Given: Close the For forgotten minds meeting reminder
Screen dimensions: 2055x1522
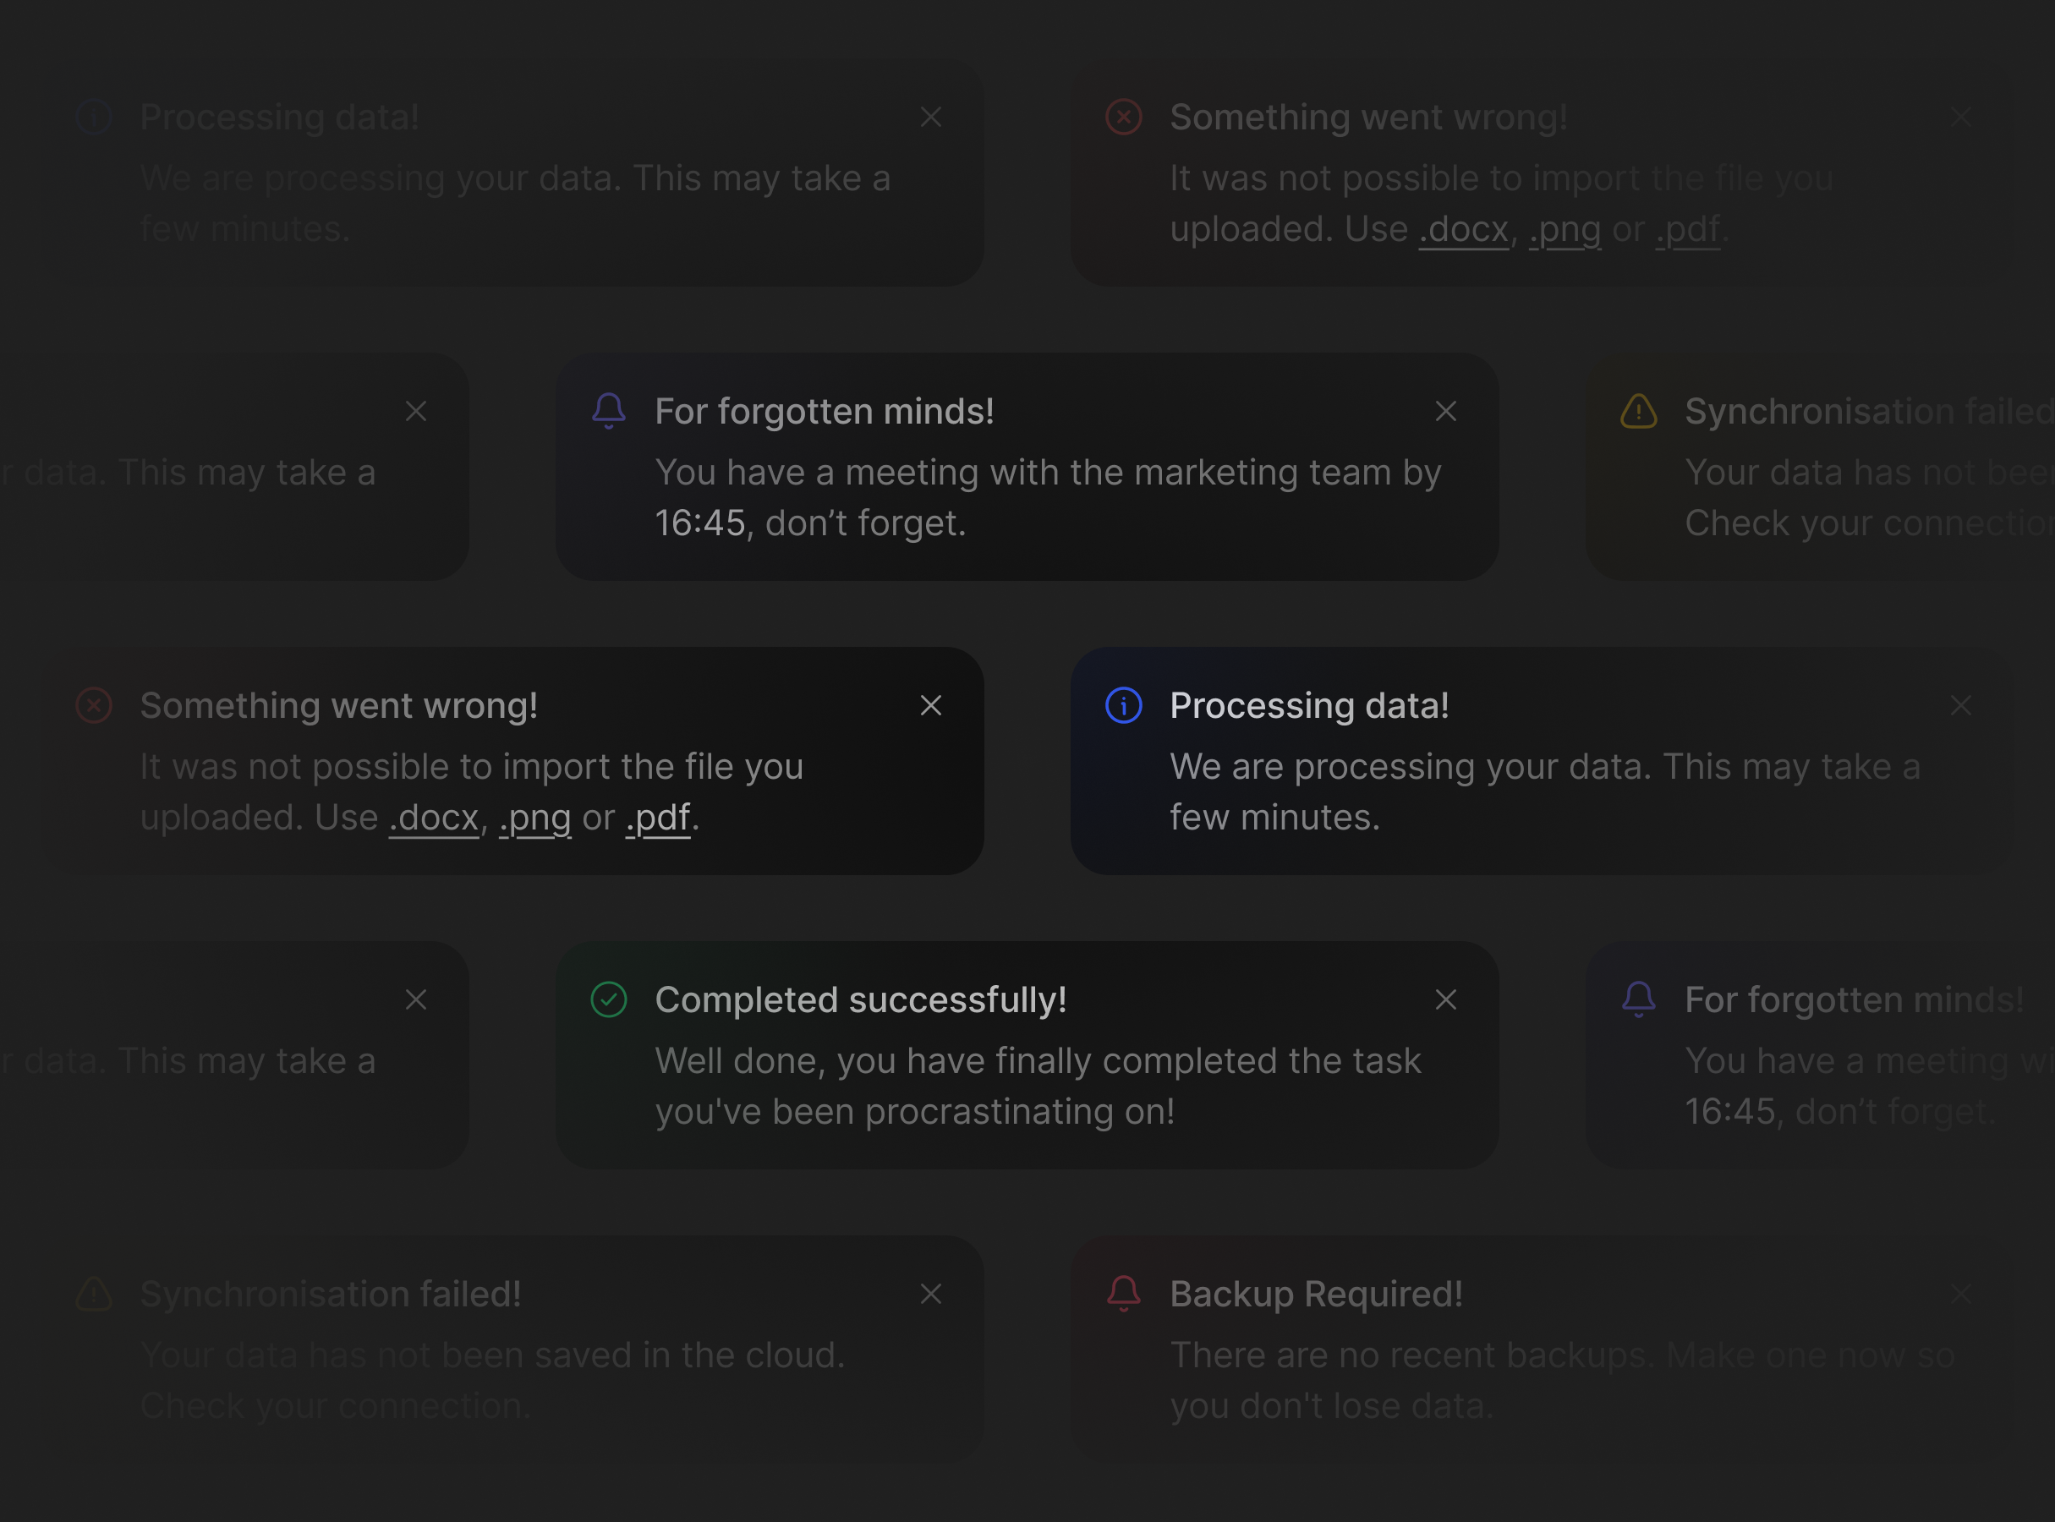Looking at the screenshot, I should click(x=1446, y=411).
